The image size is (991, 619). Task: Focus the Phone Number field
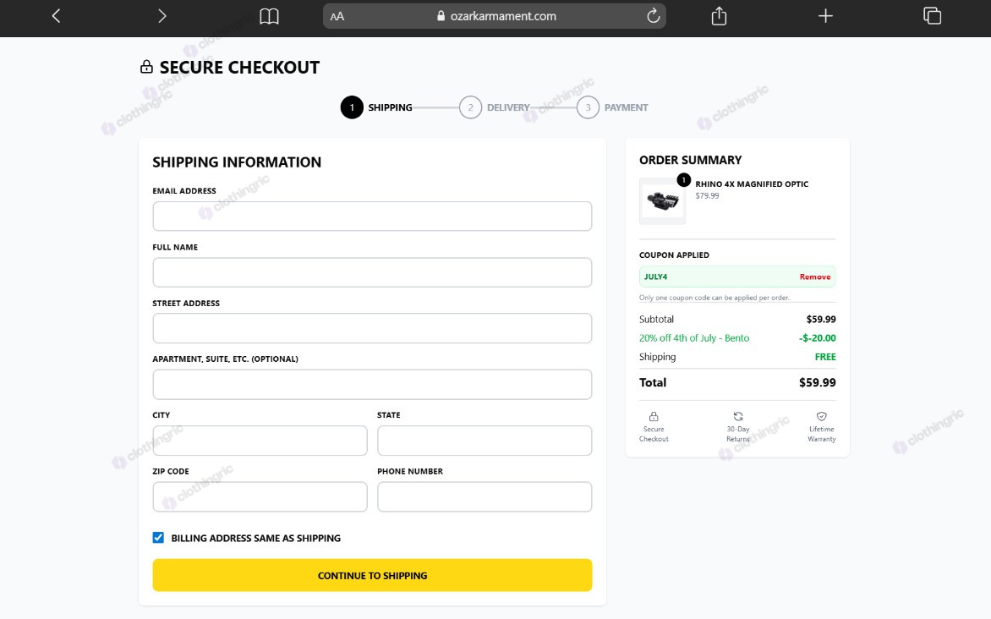coord(485,497)
